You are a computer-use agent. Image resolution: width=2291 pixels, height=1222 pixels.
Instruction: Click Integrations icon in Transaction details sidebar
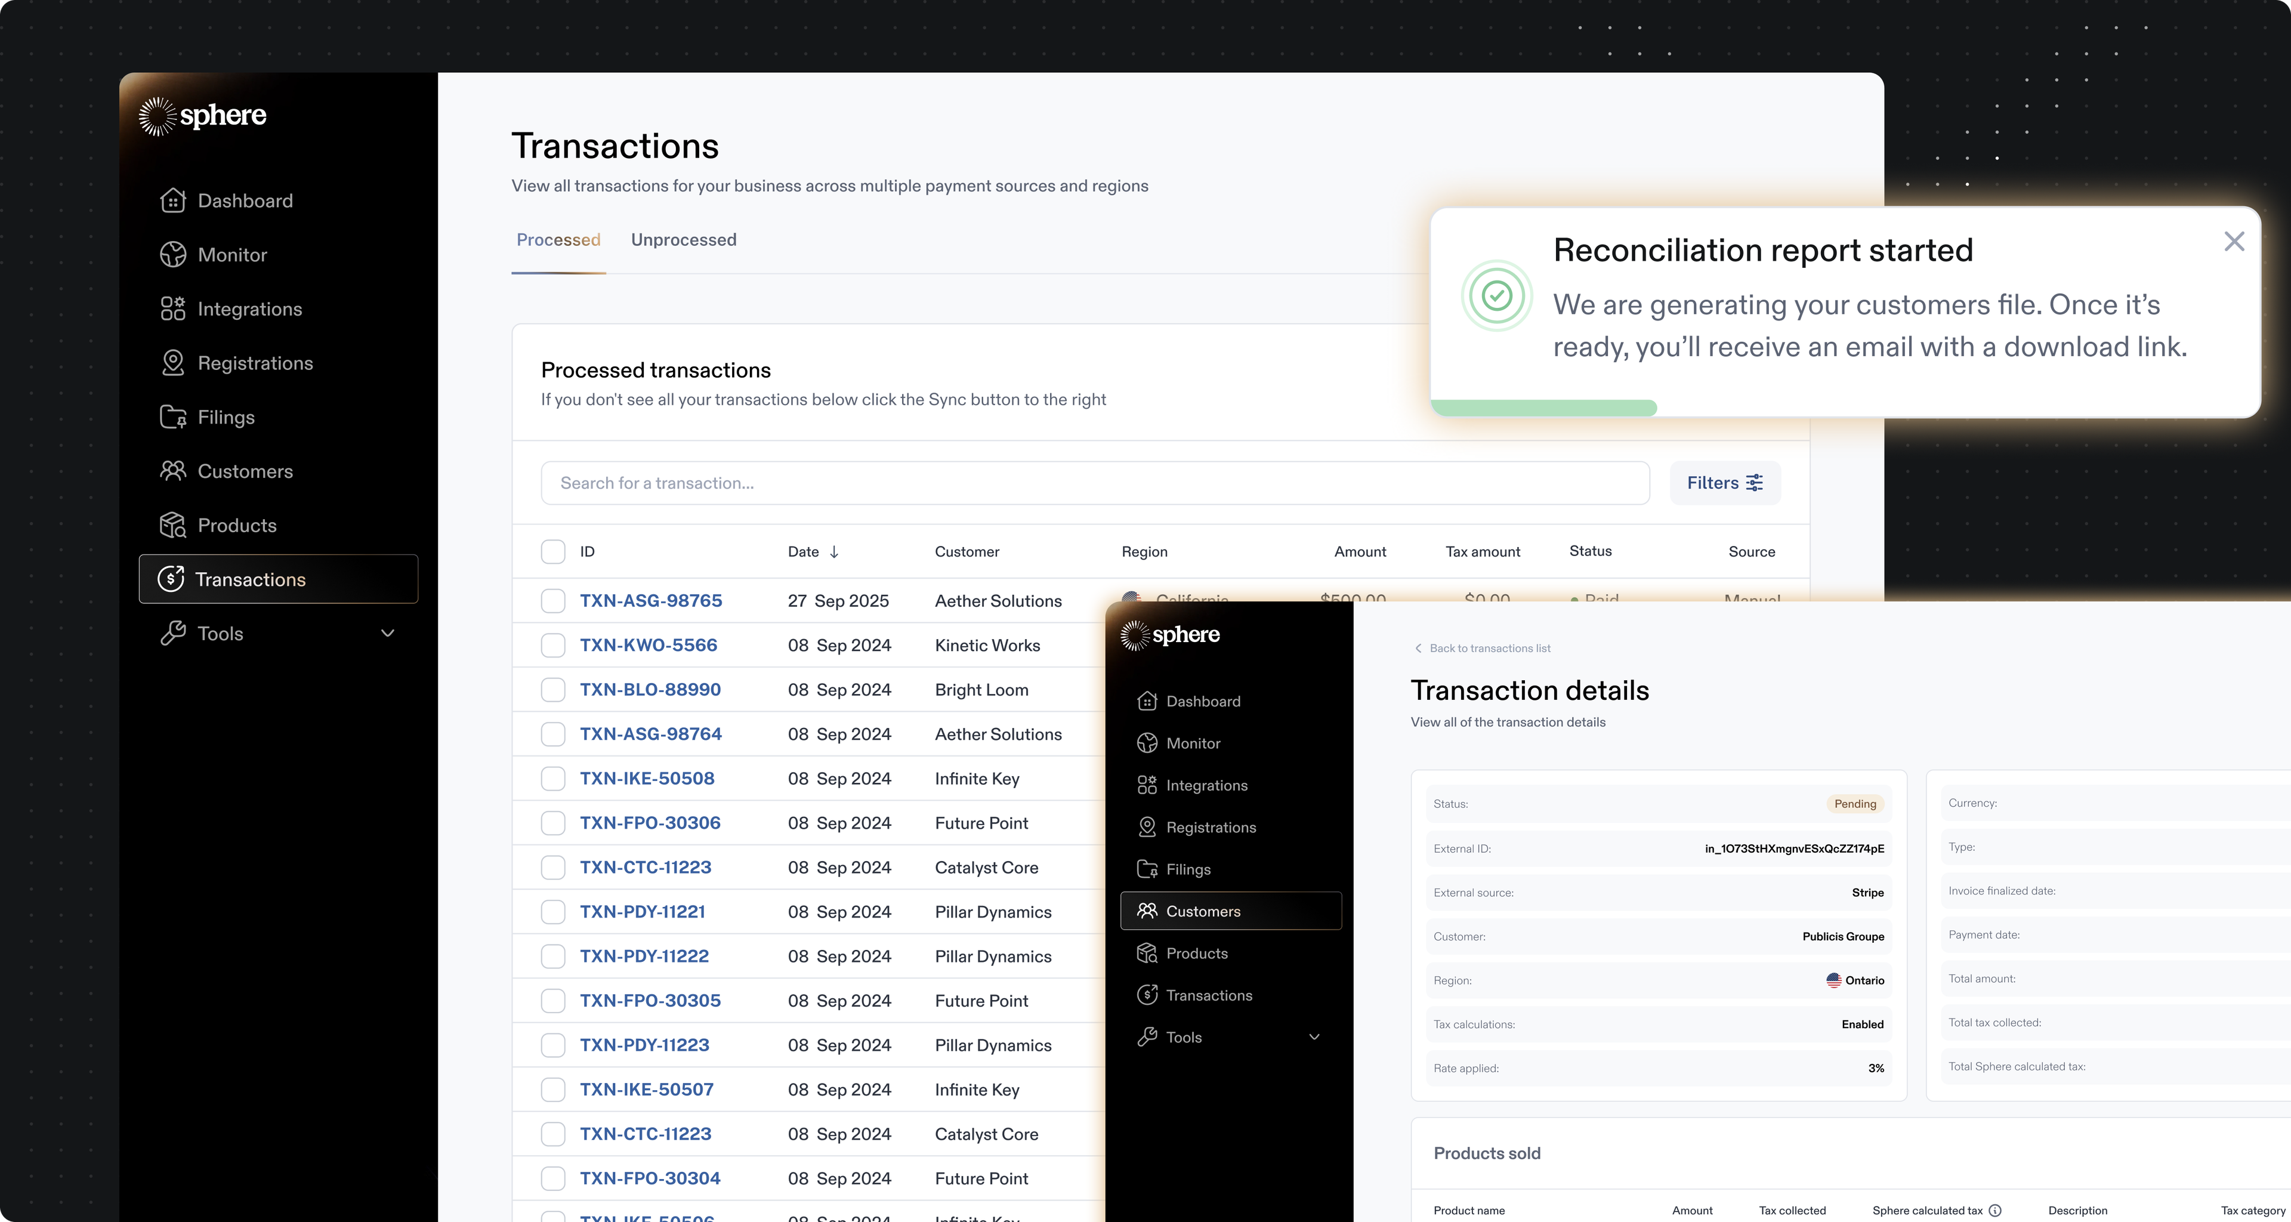pyautogui.click(x=1147, y=785)
